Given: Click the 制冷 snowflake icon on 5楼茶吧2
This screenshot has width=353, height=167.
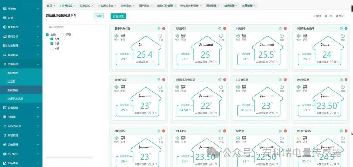Looking at the screenshot, I should pyautogui.click(x=177, y=36).
